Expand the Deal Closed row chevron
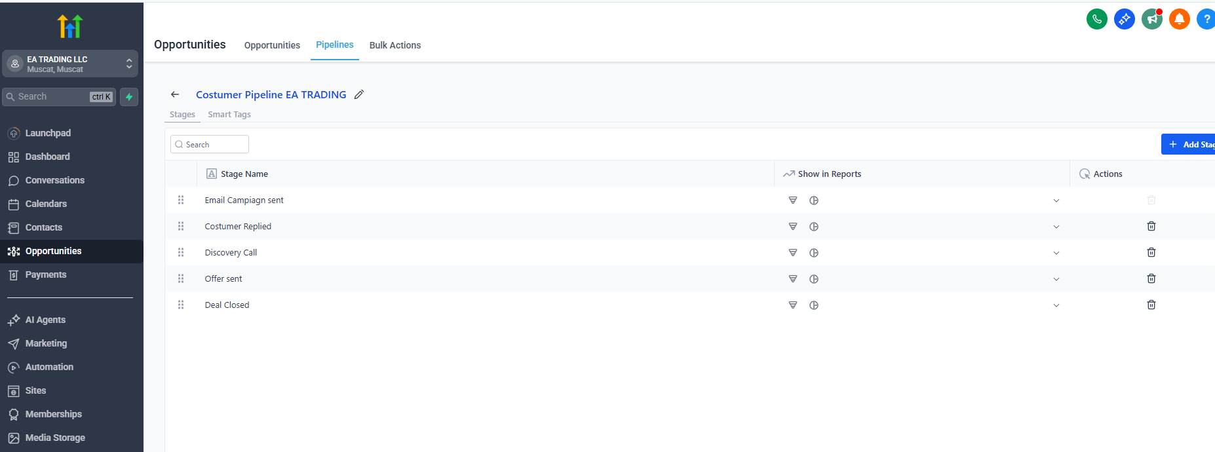The height and width of the screenshot is (452, 1215). tap(1056, 305)
